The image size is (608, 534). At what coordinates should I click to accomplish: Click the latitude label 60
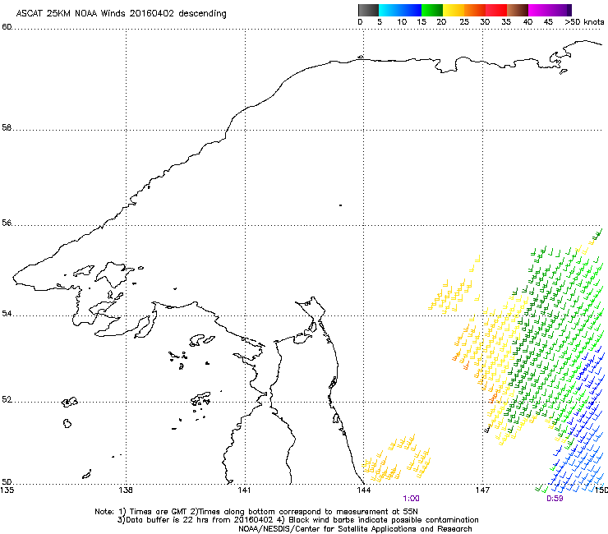[7, 27]
